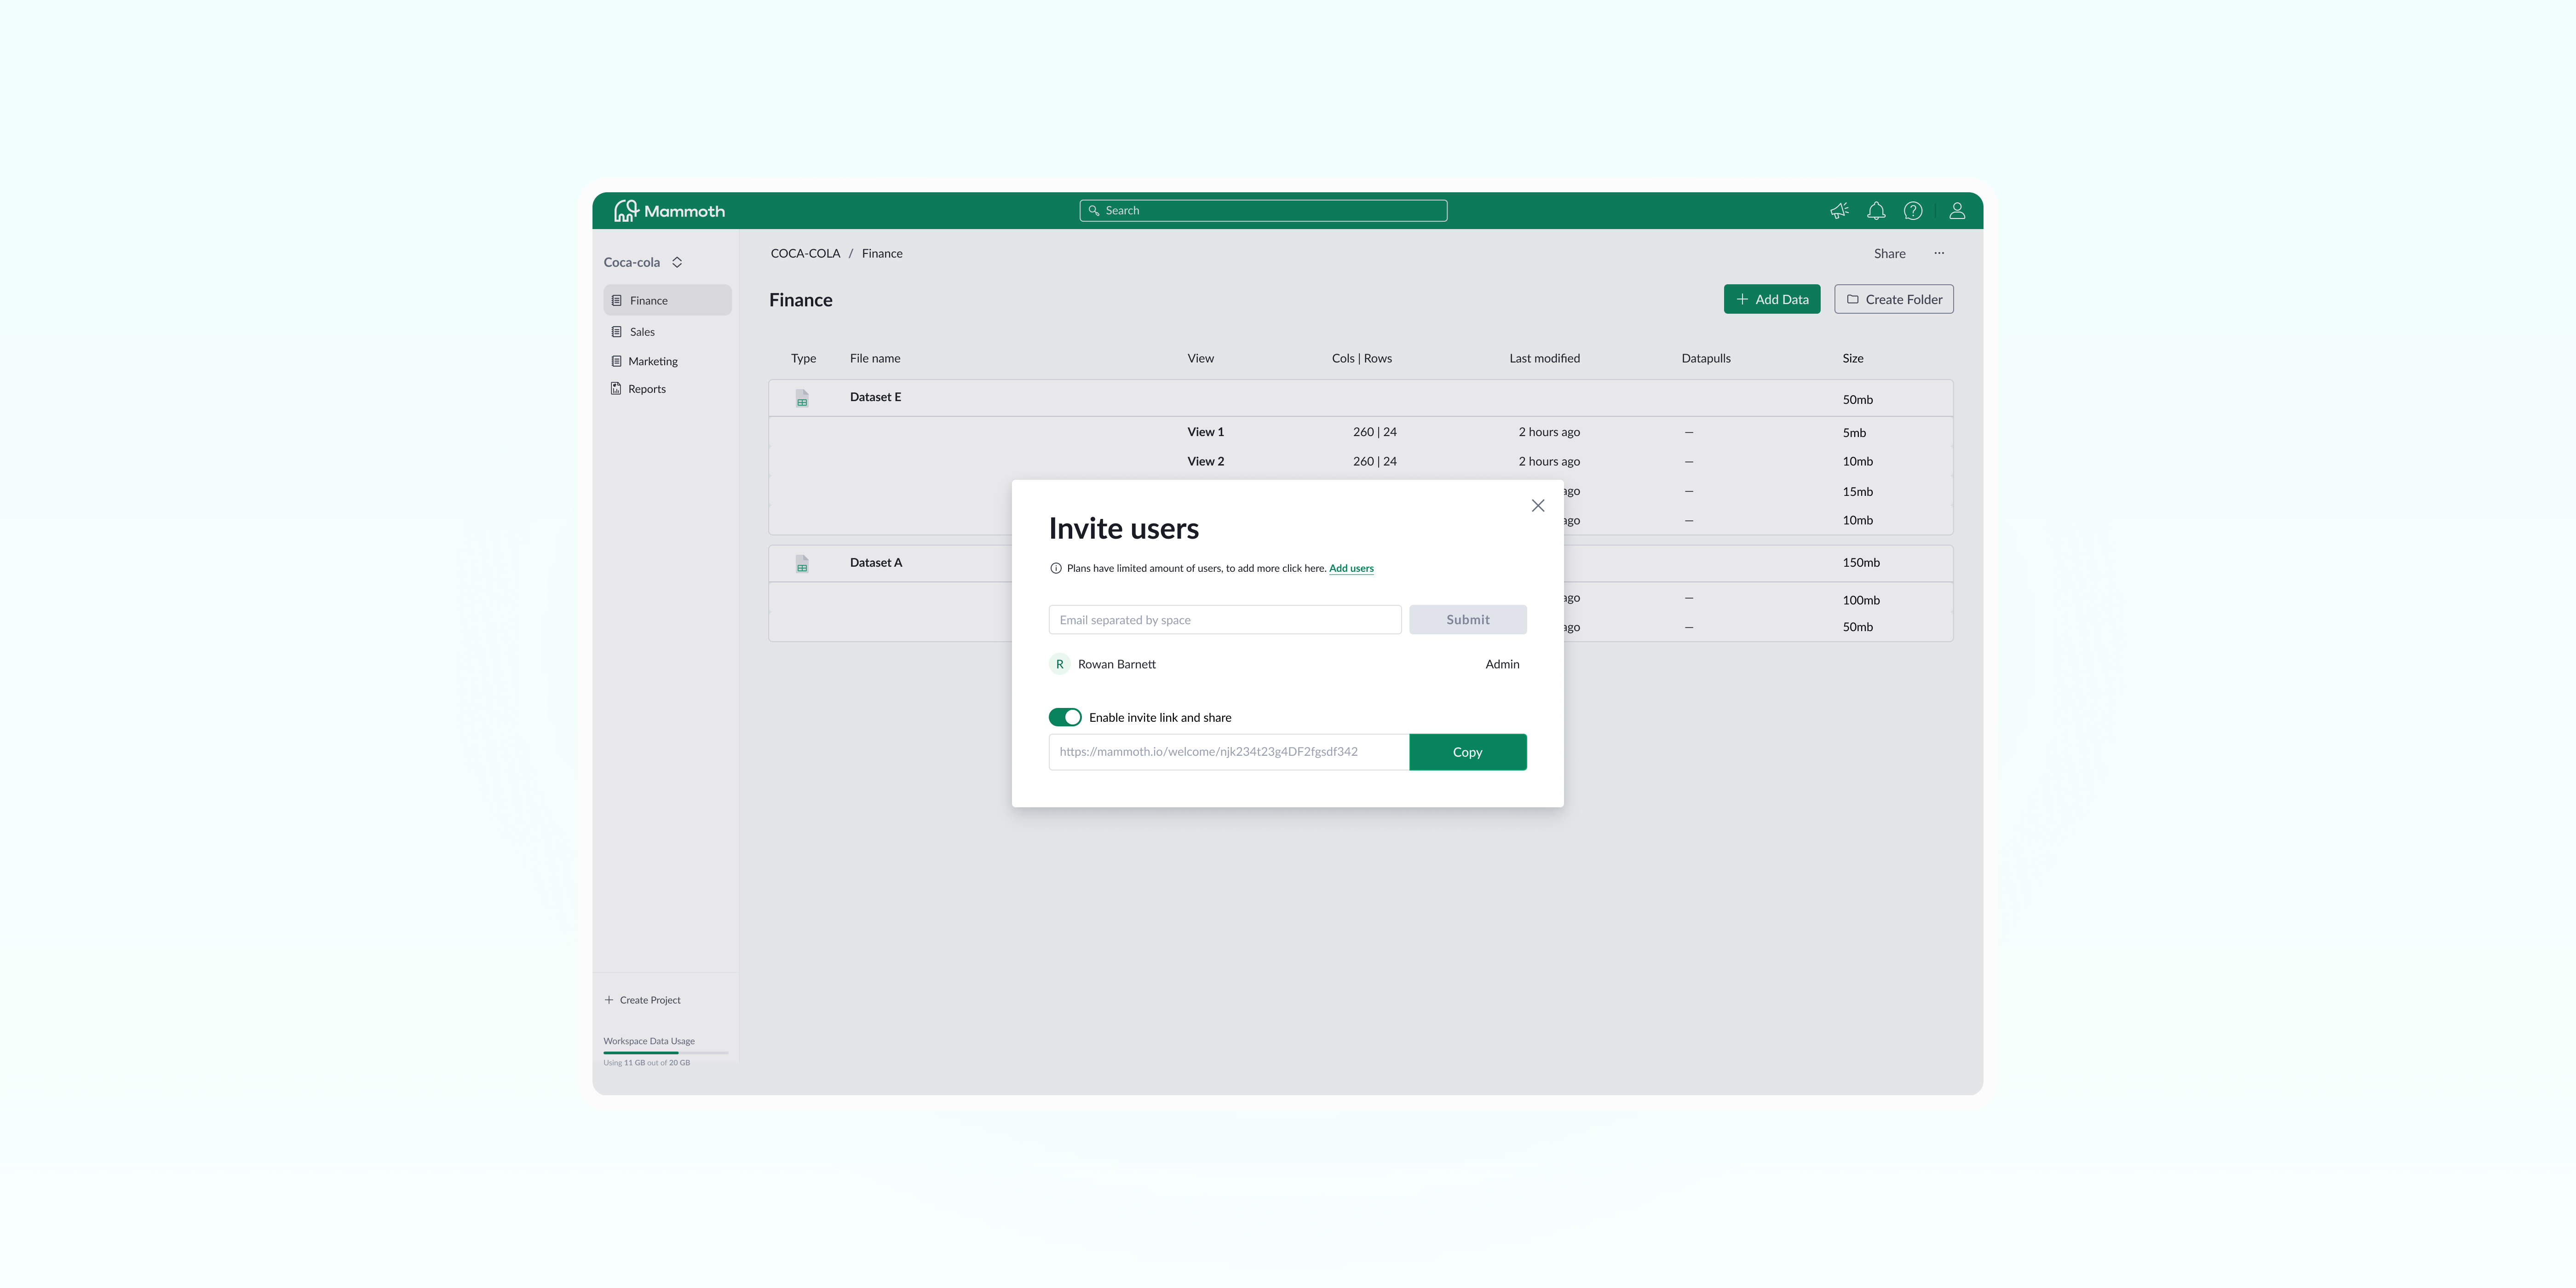Viewport: 2576px width, 1288px height.
Task: Open View 2 of Dataset E
Action: pos(1205,461)
